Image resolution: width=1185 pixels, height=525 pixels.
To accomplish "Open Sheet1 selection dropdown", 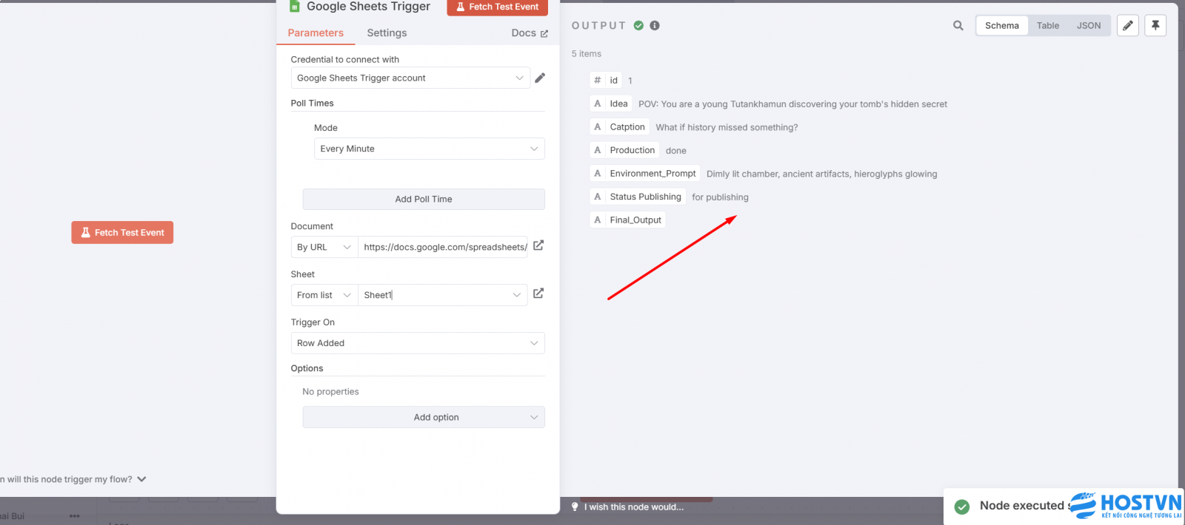I will point(443,295).
